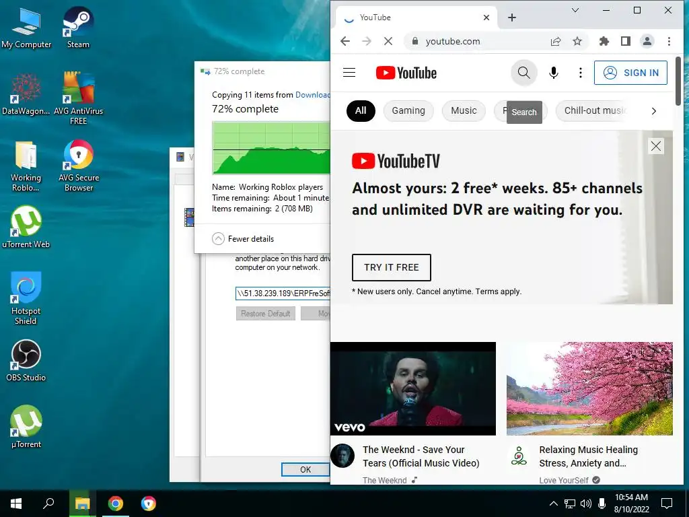The image size is (689, 517).
Task: Select the YouTube browser tab
Action: tap(416, 18)
